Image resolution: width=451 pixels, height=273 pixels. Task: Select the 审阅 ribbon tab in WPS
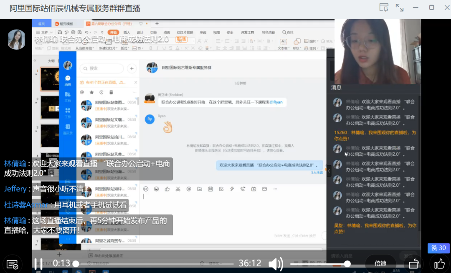tap(203, 33)
